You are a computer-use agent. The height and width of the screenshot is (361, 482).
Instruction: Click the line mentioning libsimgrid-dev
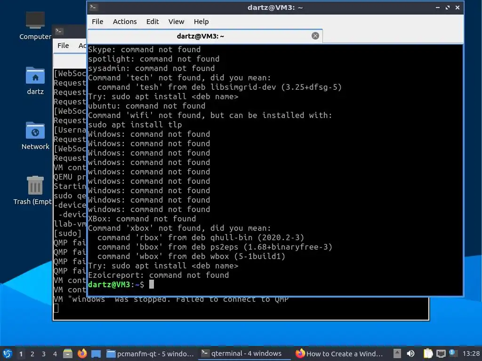tap(219, 87)
